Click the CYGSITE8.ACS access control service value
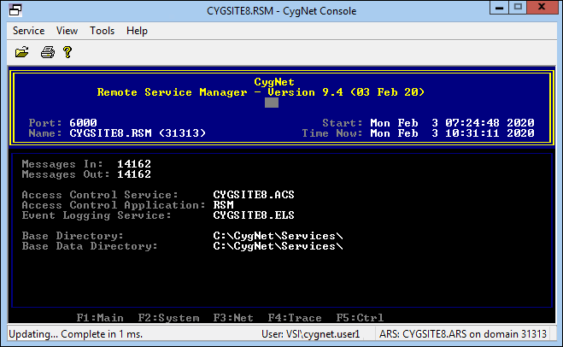Image resolution: width=563 pixels, height=347 pixels. coord(254,195)
